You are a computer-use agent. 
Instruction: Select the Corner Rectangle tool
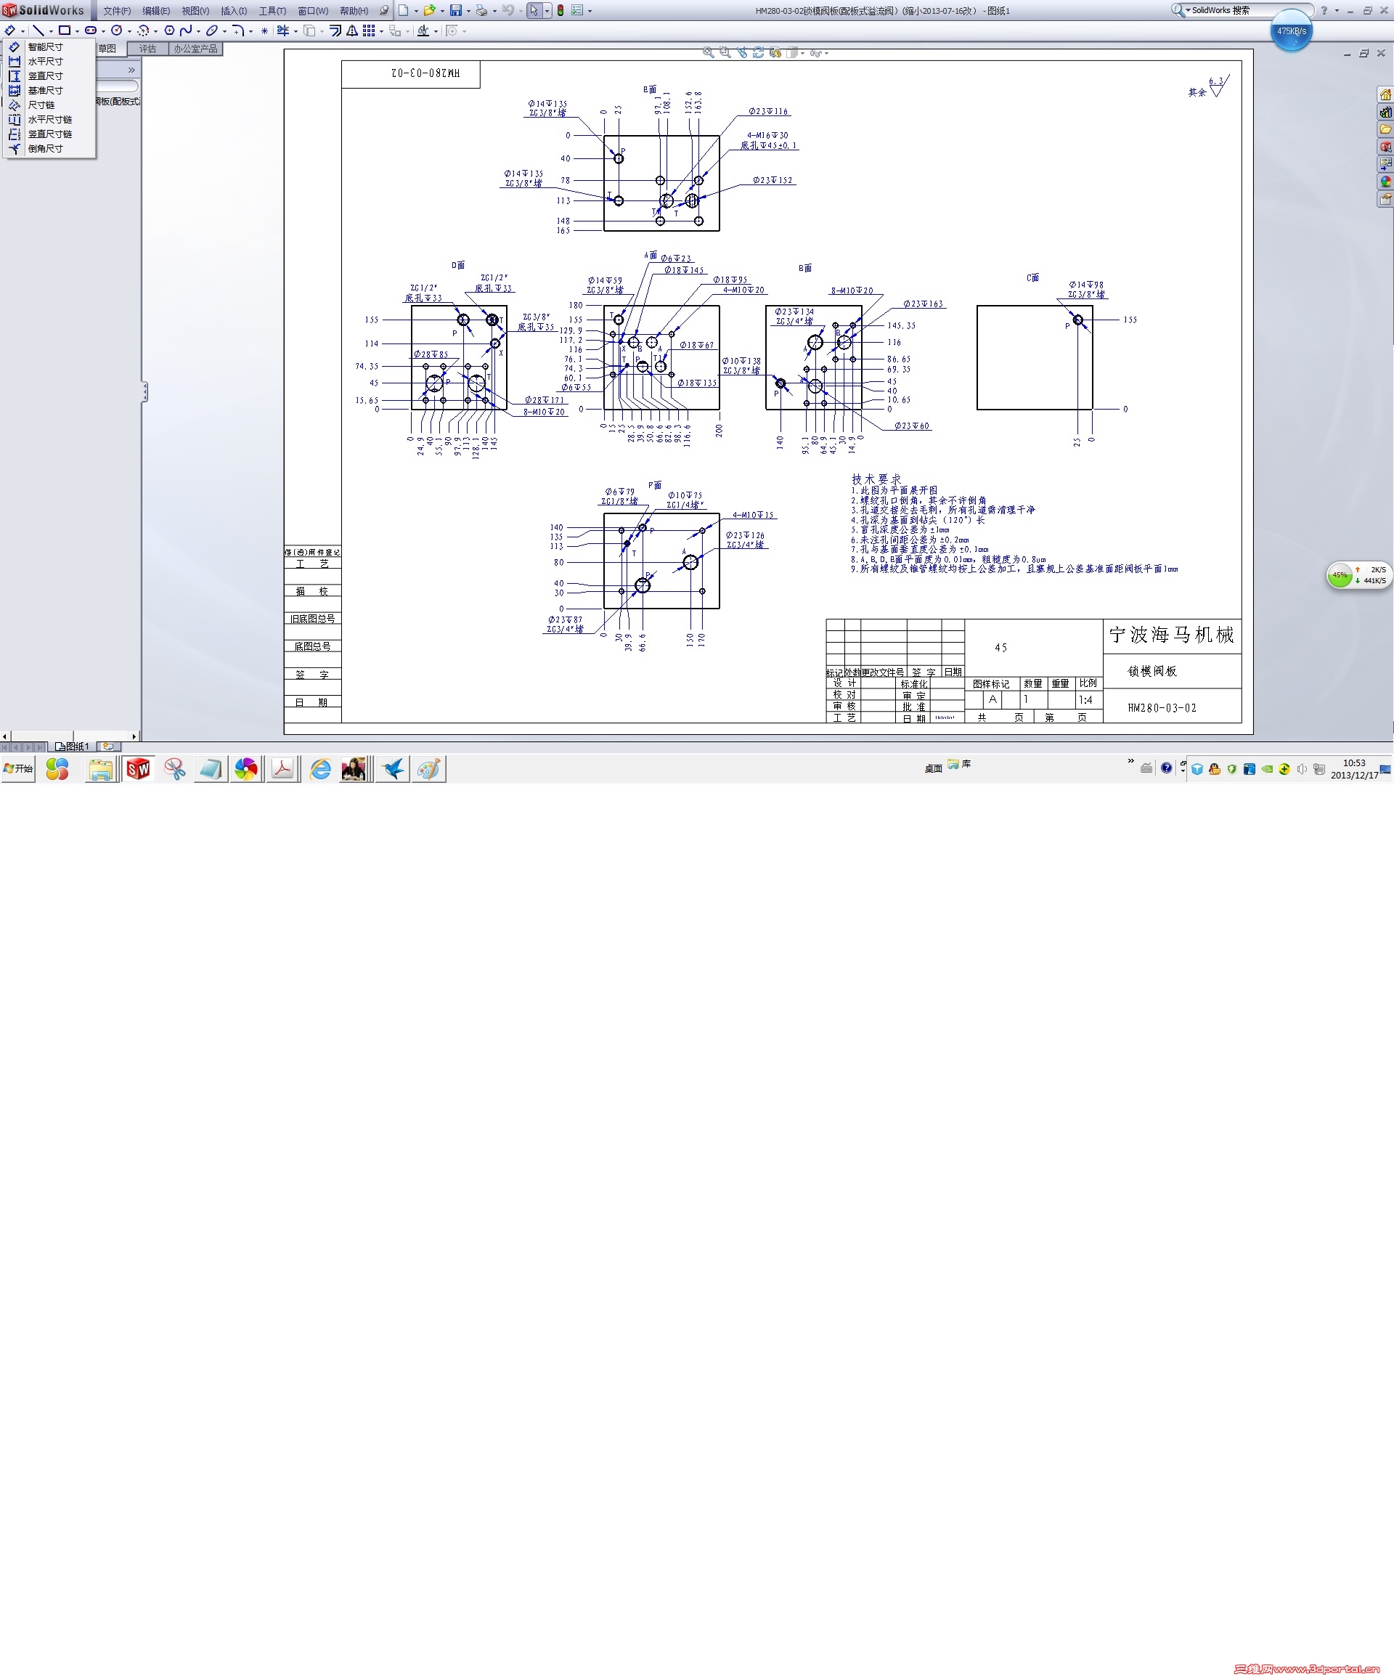[64, 31]
